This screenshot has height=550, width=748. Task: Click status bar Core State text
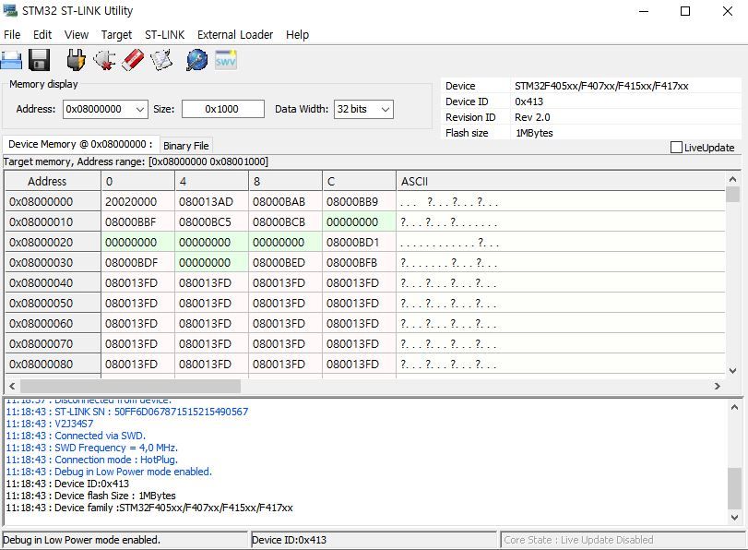tap(578, 540)
